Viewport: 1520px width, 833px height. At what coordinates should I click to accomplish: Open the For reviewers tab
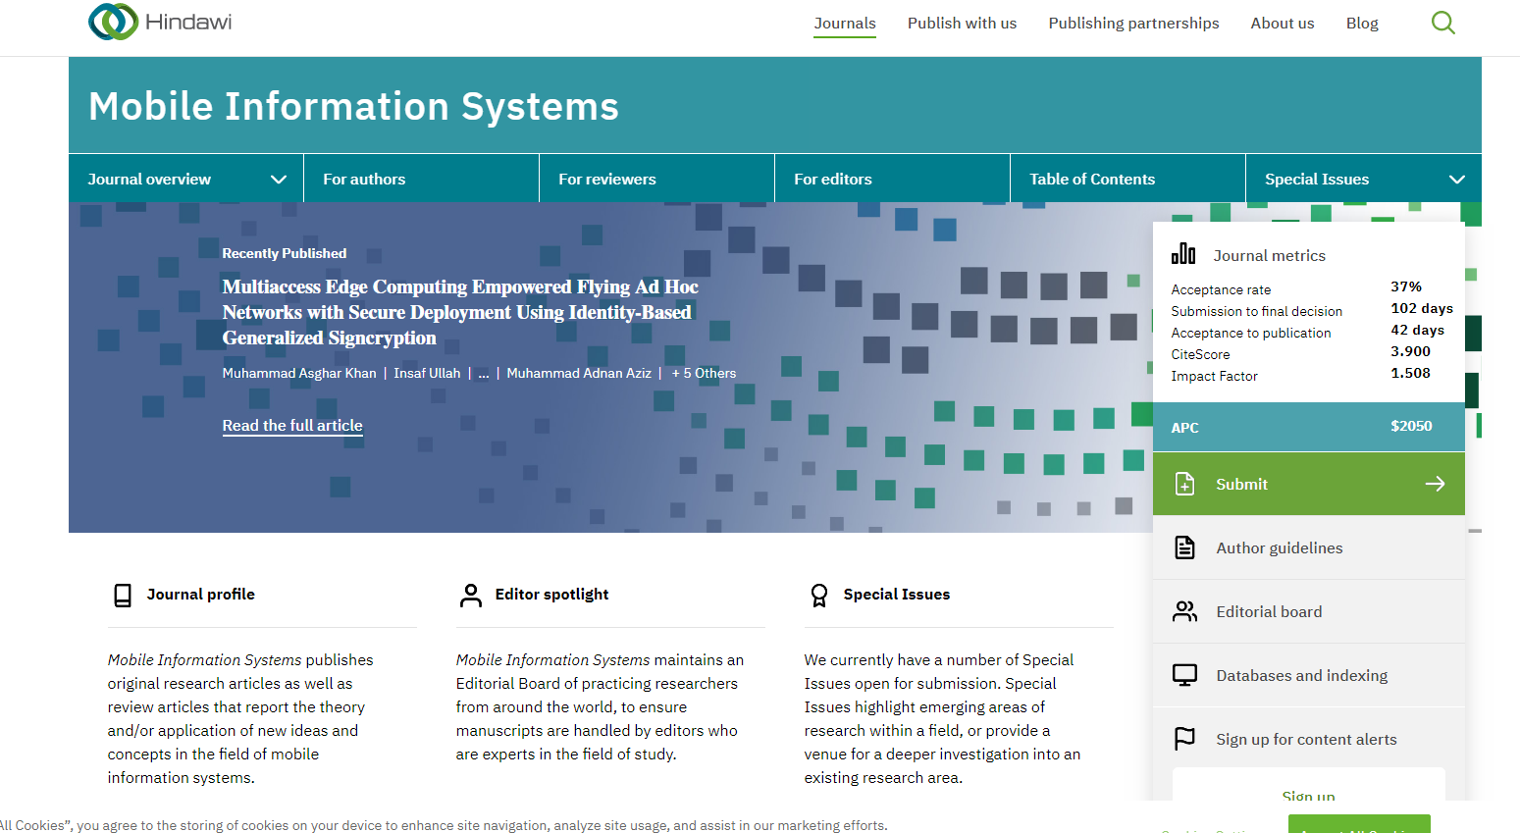(657, 179)
